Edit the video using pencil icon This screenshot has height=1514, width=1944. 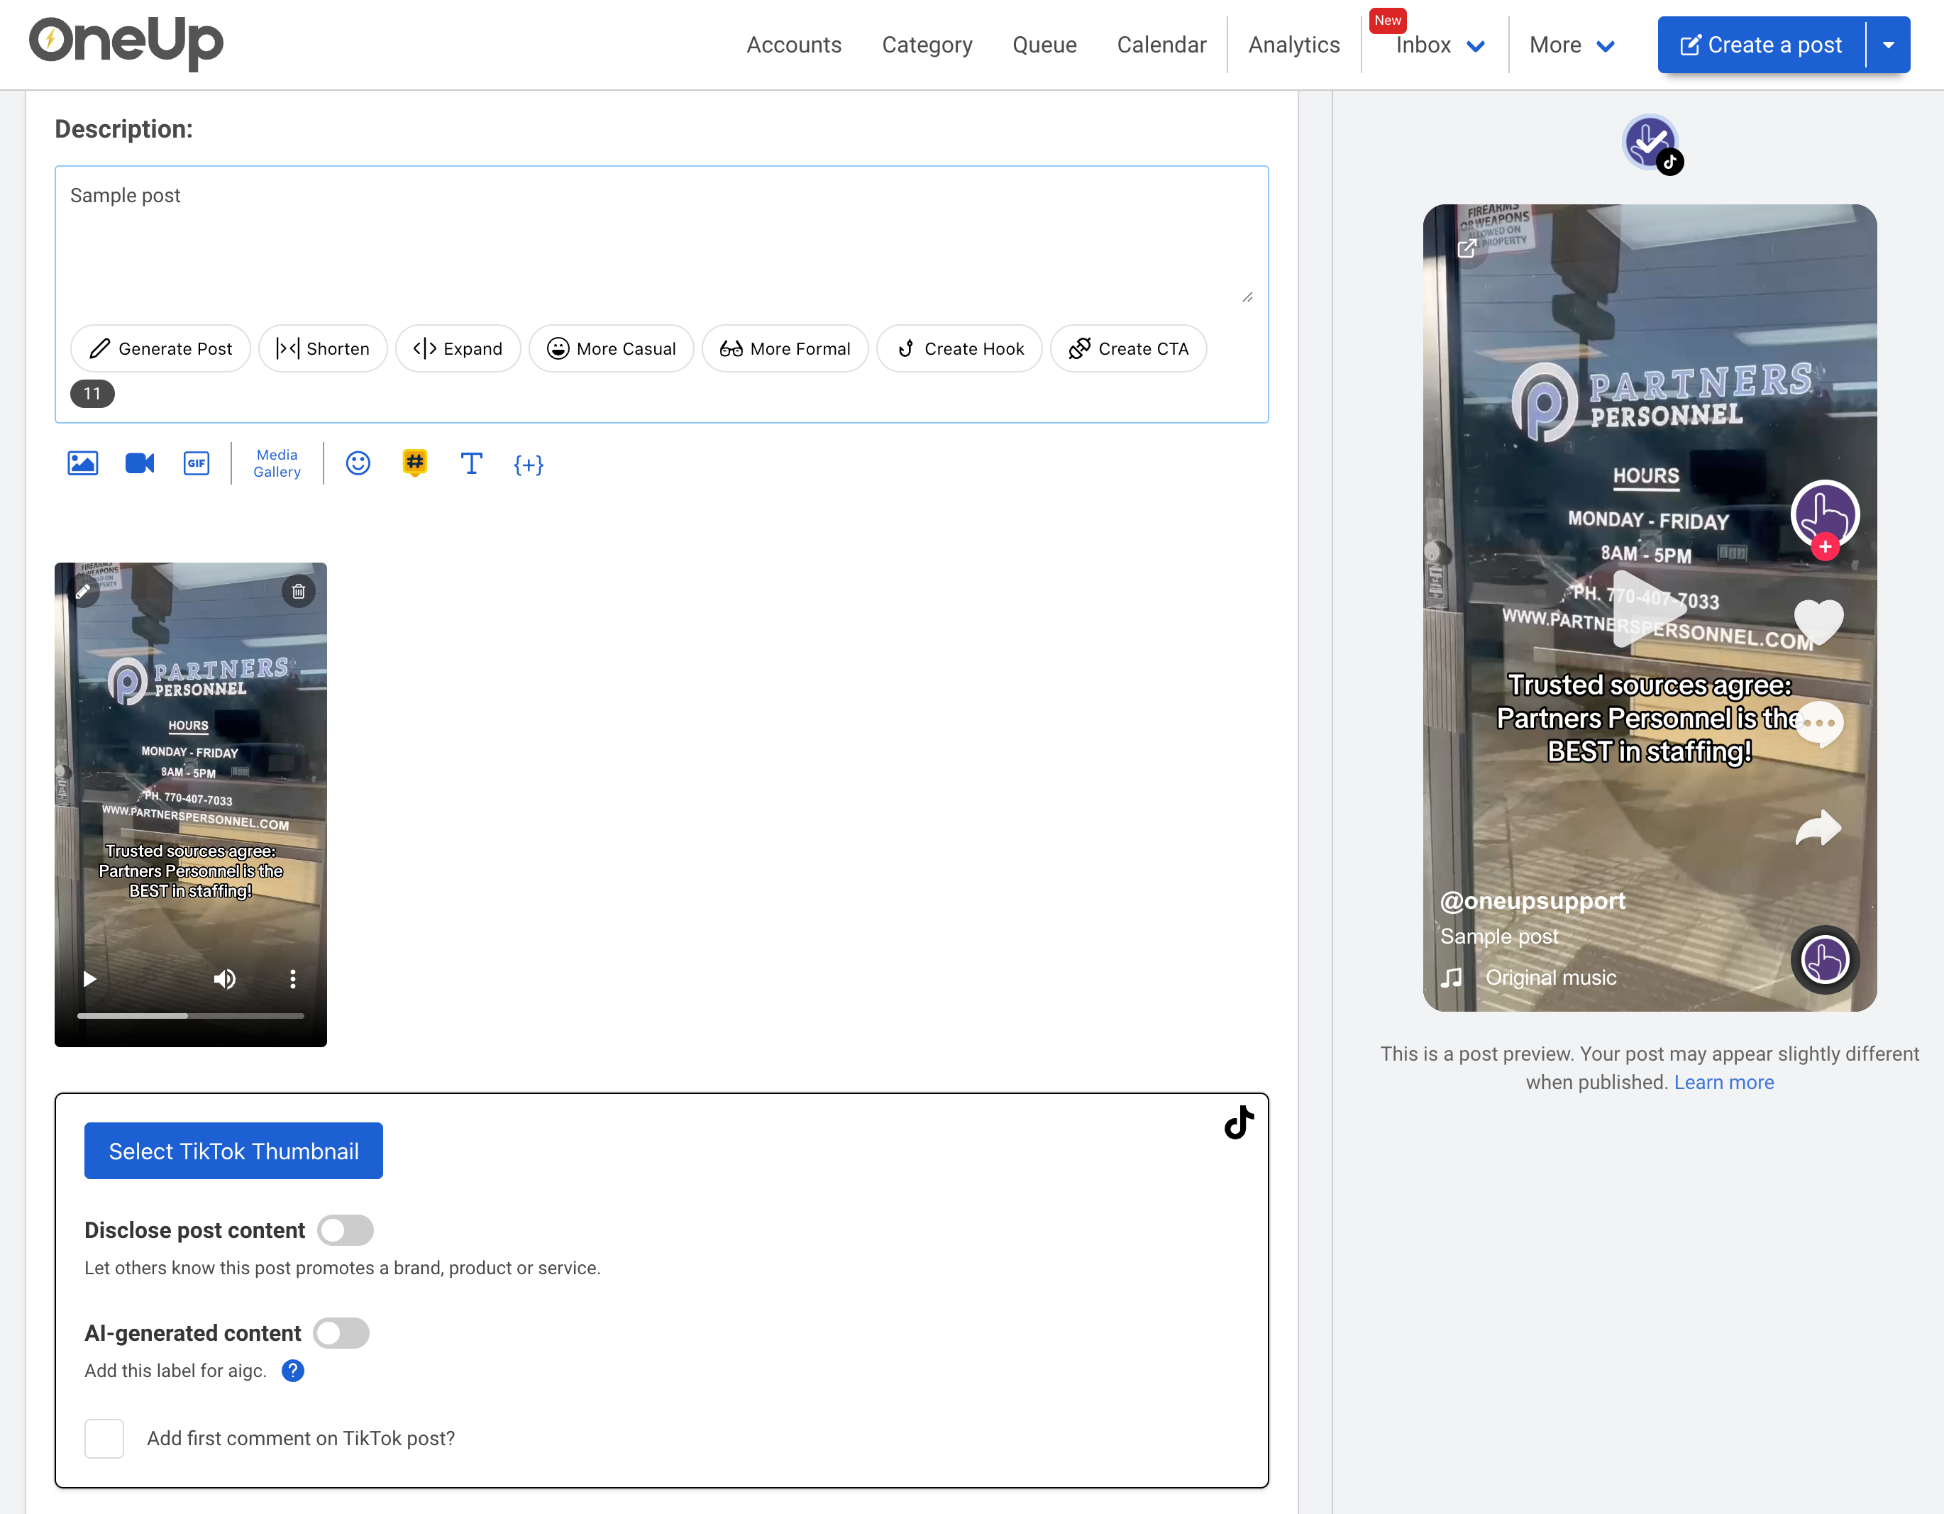[x=83, y=591]
